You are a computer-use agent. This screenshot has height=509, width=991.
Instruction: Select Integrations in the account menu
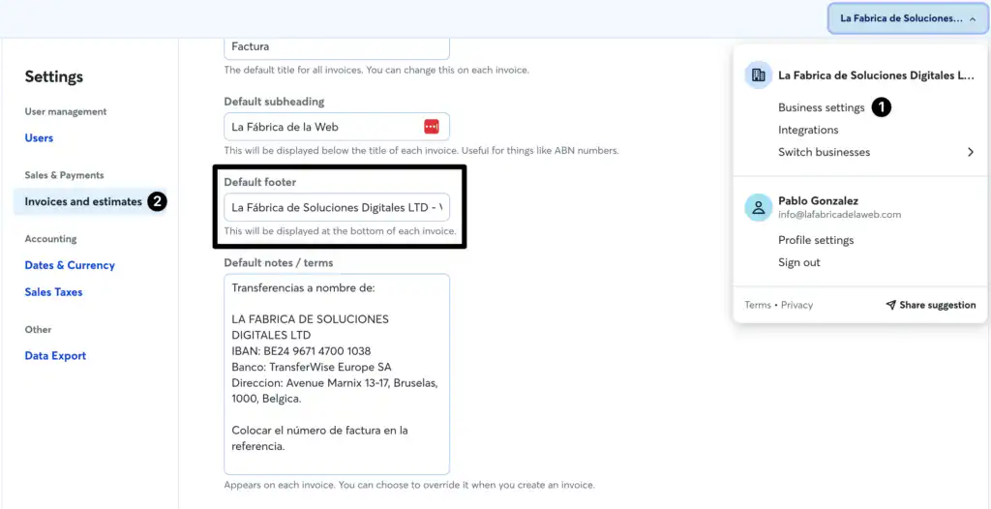coord(808,130)
